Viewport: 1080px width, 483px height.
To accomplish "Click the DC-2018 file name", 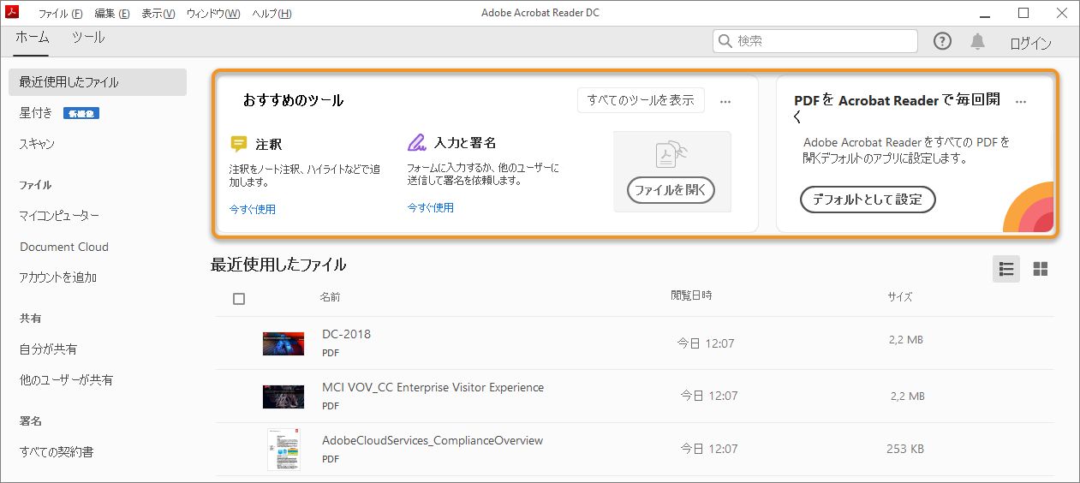I will tap(346, 334).
